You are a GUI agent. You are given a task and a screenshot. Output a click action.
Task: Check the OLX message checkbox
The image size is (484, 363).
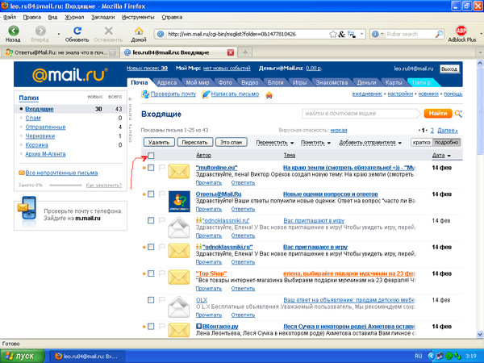[x=151, y=300]
